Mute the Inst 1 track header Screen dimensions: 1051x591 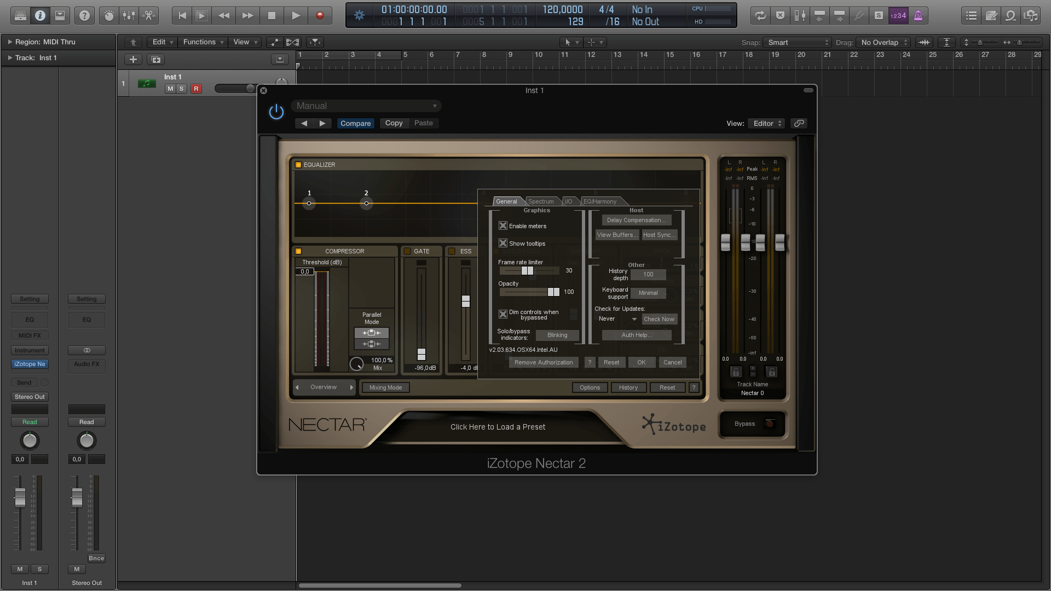[x=170, y=89]
